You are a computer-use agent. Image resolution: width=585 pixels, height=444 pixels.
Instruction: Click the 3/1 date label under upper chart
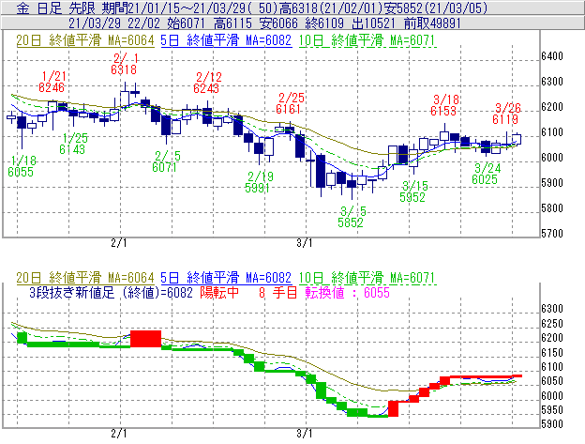tap(305, 243)
